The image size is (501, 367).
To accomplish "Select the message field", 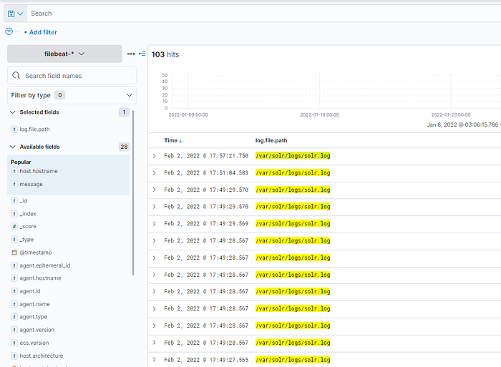I will pos(31,185).
